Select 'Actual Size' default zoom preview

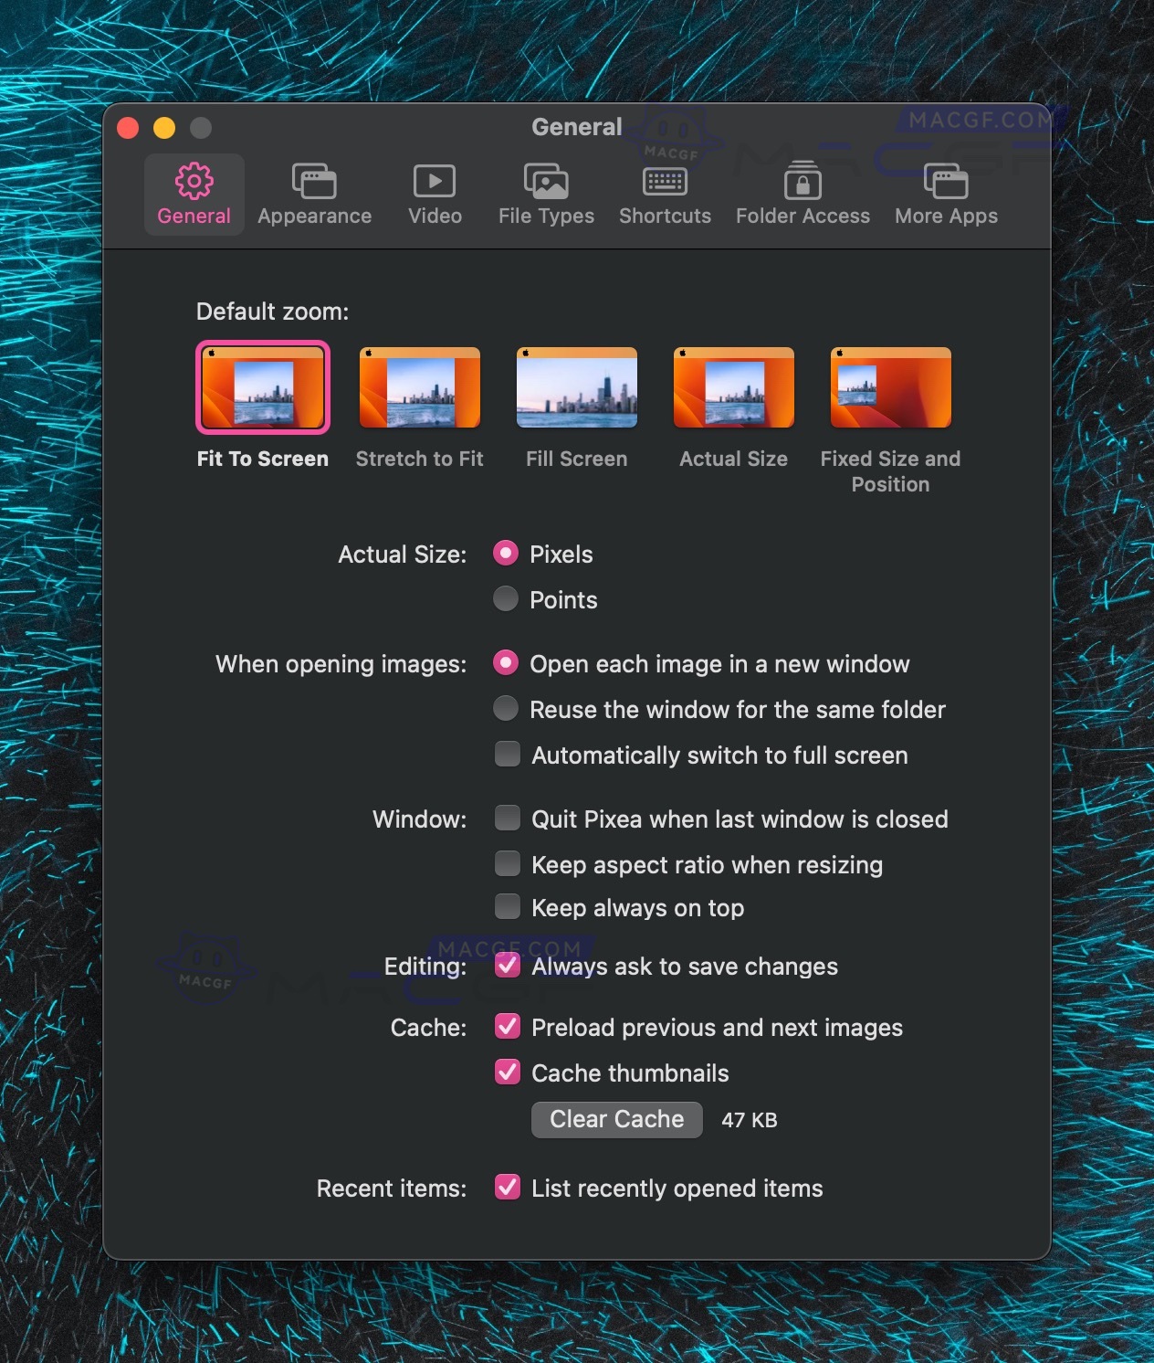[733, 386]
